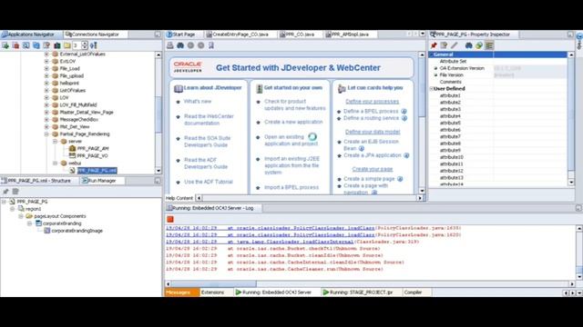The image size is (583, 327).
Task: Click the info icon beside Define a BPEL process
Action: tap(404, 111)
